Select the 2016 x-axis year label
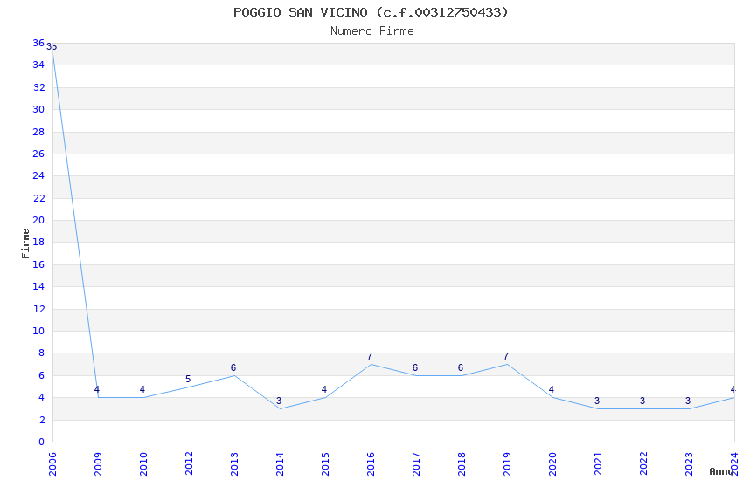The image size is (743, 480). tap(371, 464)
